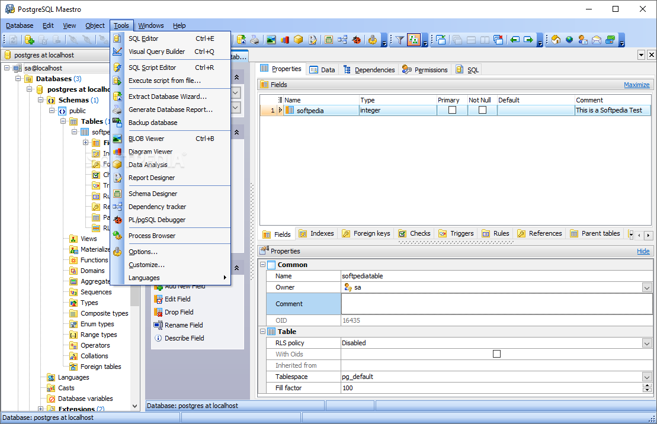This screenshot has width=657, height=424.
Task: Click the tree scroll down arrow
Action: (135, 406)
